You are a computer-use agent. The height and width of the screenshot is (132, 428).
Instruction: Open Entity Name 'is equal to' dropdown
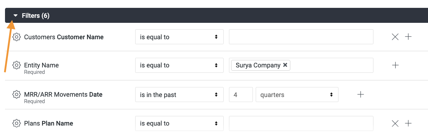[x=179, y=65]
